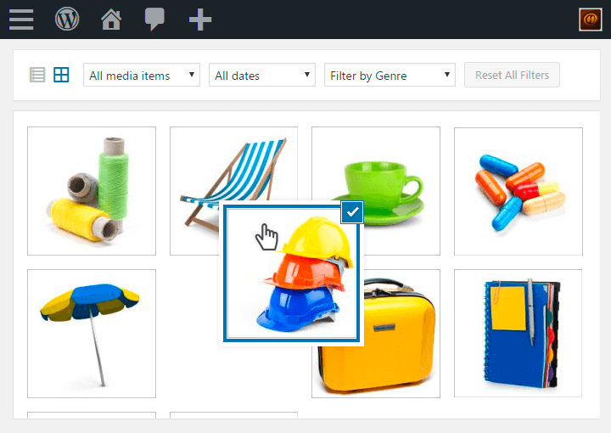Click the Reset All Filters button

click(x=512, y=75)
